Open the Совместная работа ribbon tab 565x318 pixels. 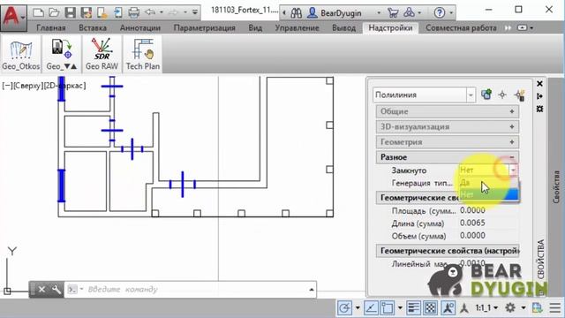click(x=461, y=27)
